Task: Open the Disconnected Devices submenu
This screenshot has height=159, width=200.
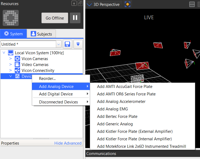Action: pyautogui.click(x=61, y=102)
